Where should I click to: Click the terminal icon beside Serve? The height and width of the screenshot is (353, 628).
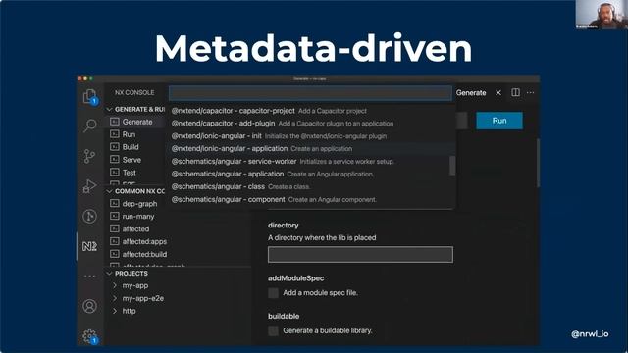click(115, 159)
